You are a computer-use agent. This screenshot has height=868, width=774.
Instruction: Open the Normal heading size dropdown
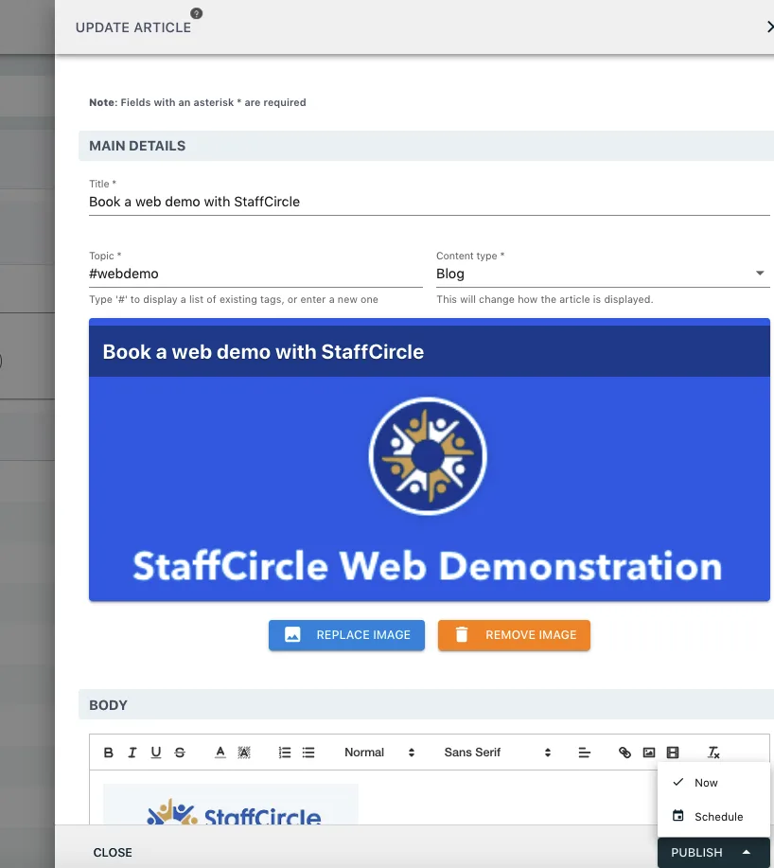click(379, 753)
